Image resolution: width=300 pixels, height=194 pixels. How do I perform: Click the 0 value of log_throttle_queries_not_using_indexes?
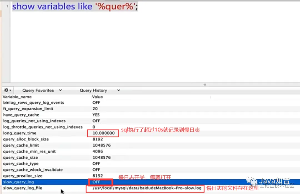(x=94, y=127)
